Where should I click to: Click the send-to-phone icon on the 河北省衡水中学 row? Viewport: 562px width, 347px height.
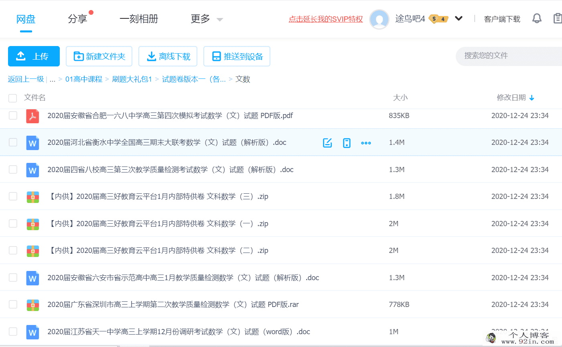pos(347,143)
